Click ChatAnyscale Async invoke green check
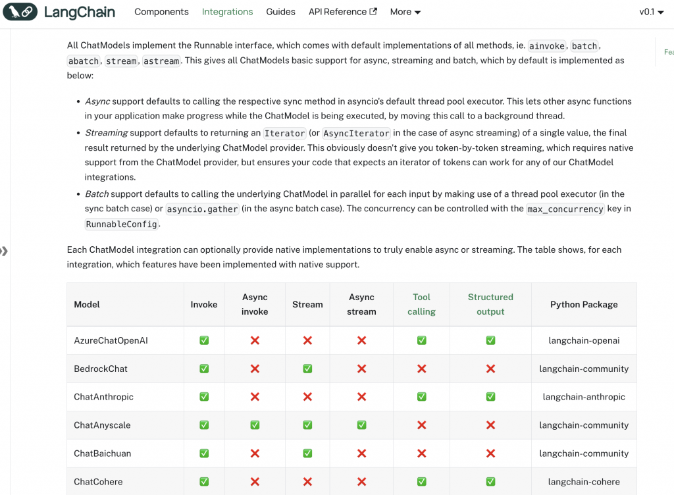Image resolution: width=674 pixels, height=495 pixels. (255, 425)
